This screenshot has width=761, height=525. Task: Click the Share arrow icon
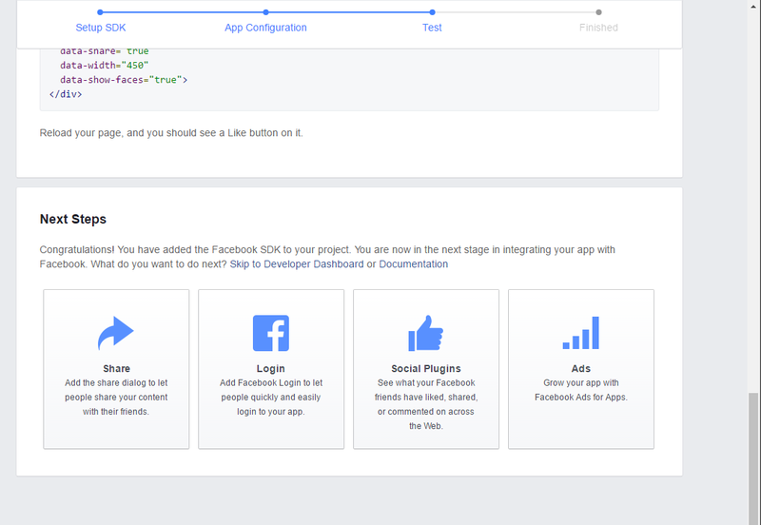[115, 333]
